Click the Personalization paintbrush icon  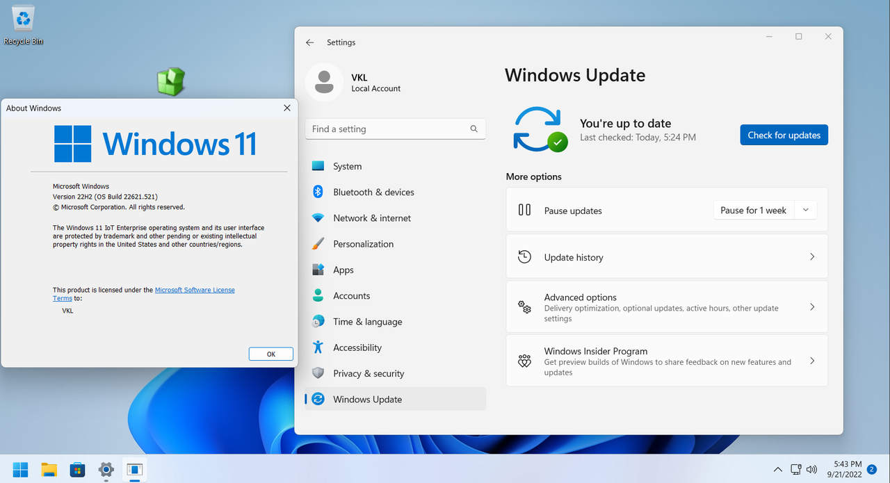(318, 244)
